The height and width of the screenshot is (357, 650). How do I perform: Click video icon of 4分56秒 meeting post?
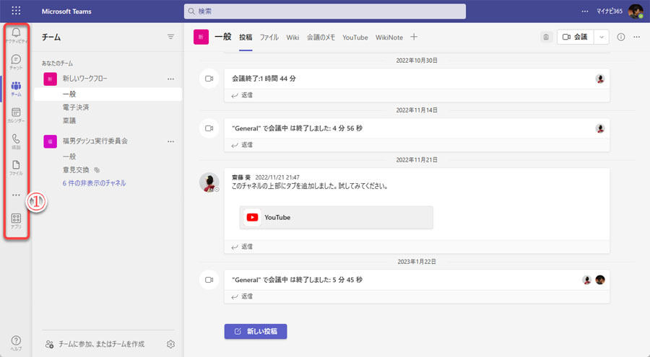pos(209,128)
